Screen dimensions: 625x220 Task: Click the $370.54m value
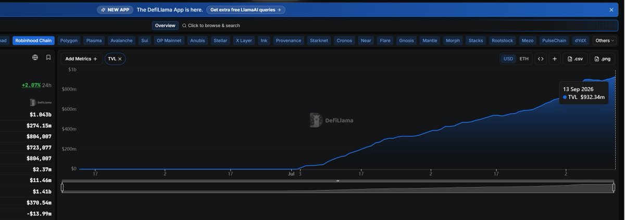point(39,202)
